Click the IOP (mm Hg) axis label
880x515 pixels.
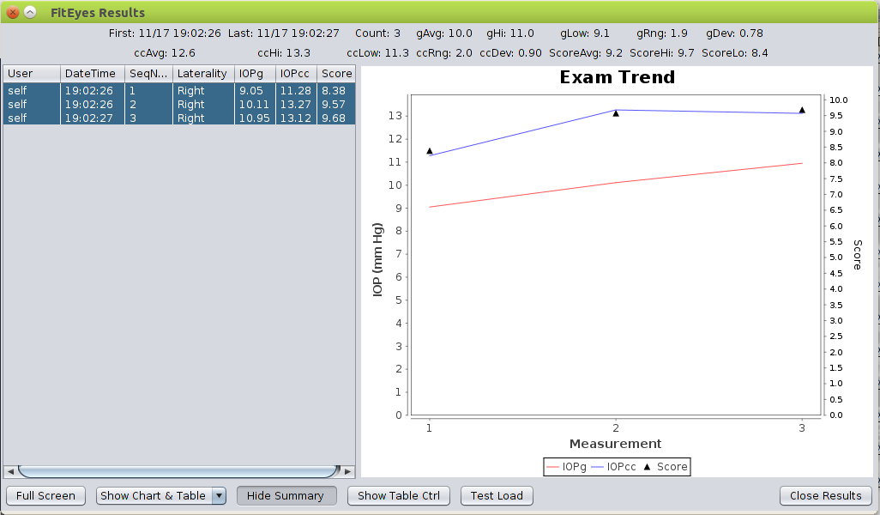point(377,259)
